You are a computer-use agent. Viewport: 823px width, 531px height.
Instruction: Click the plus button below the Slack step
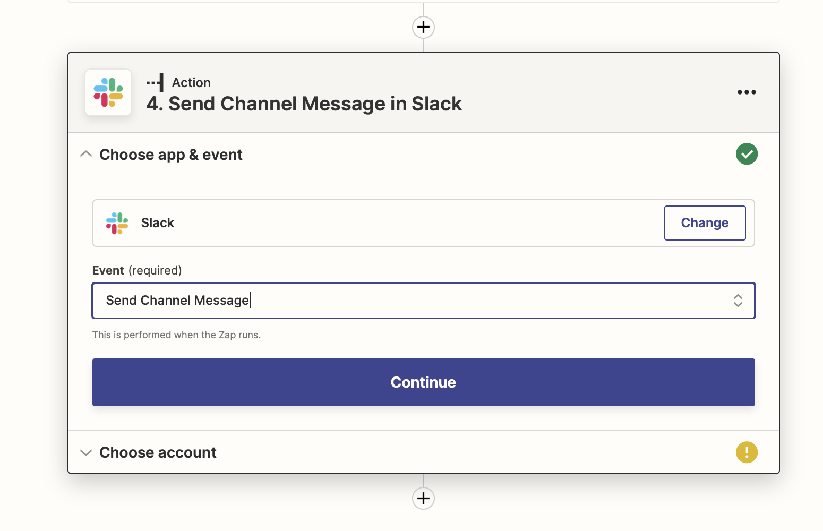(423, 498)
